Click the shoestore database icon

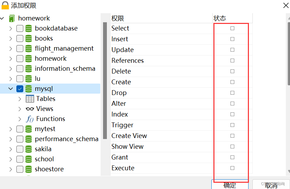(x=29, y=169)
